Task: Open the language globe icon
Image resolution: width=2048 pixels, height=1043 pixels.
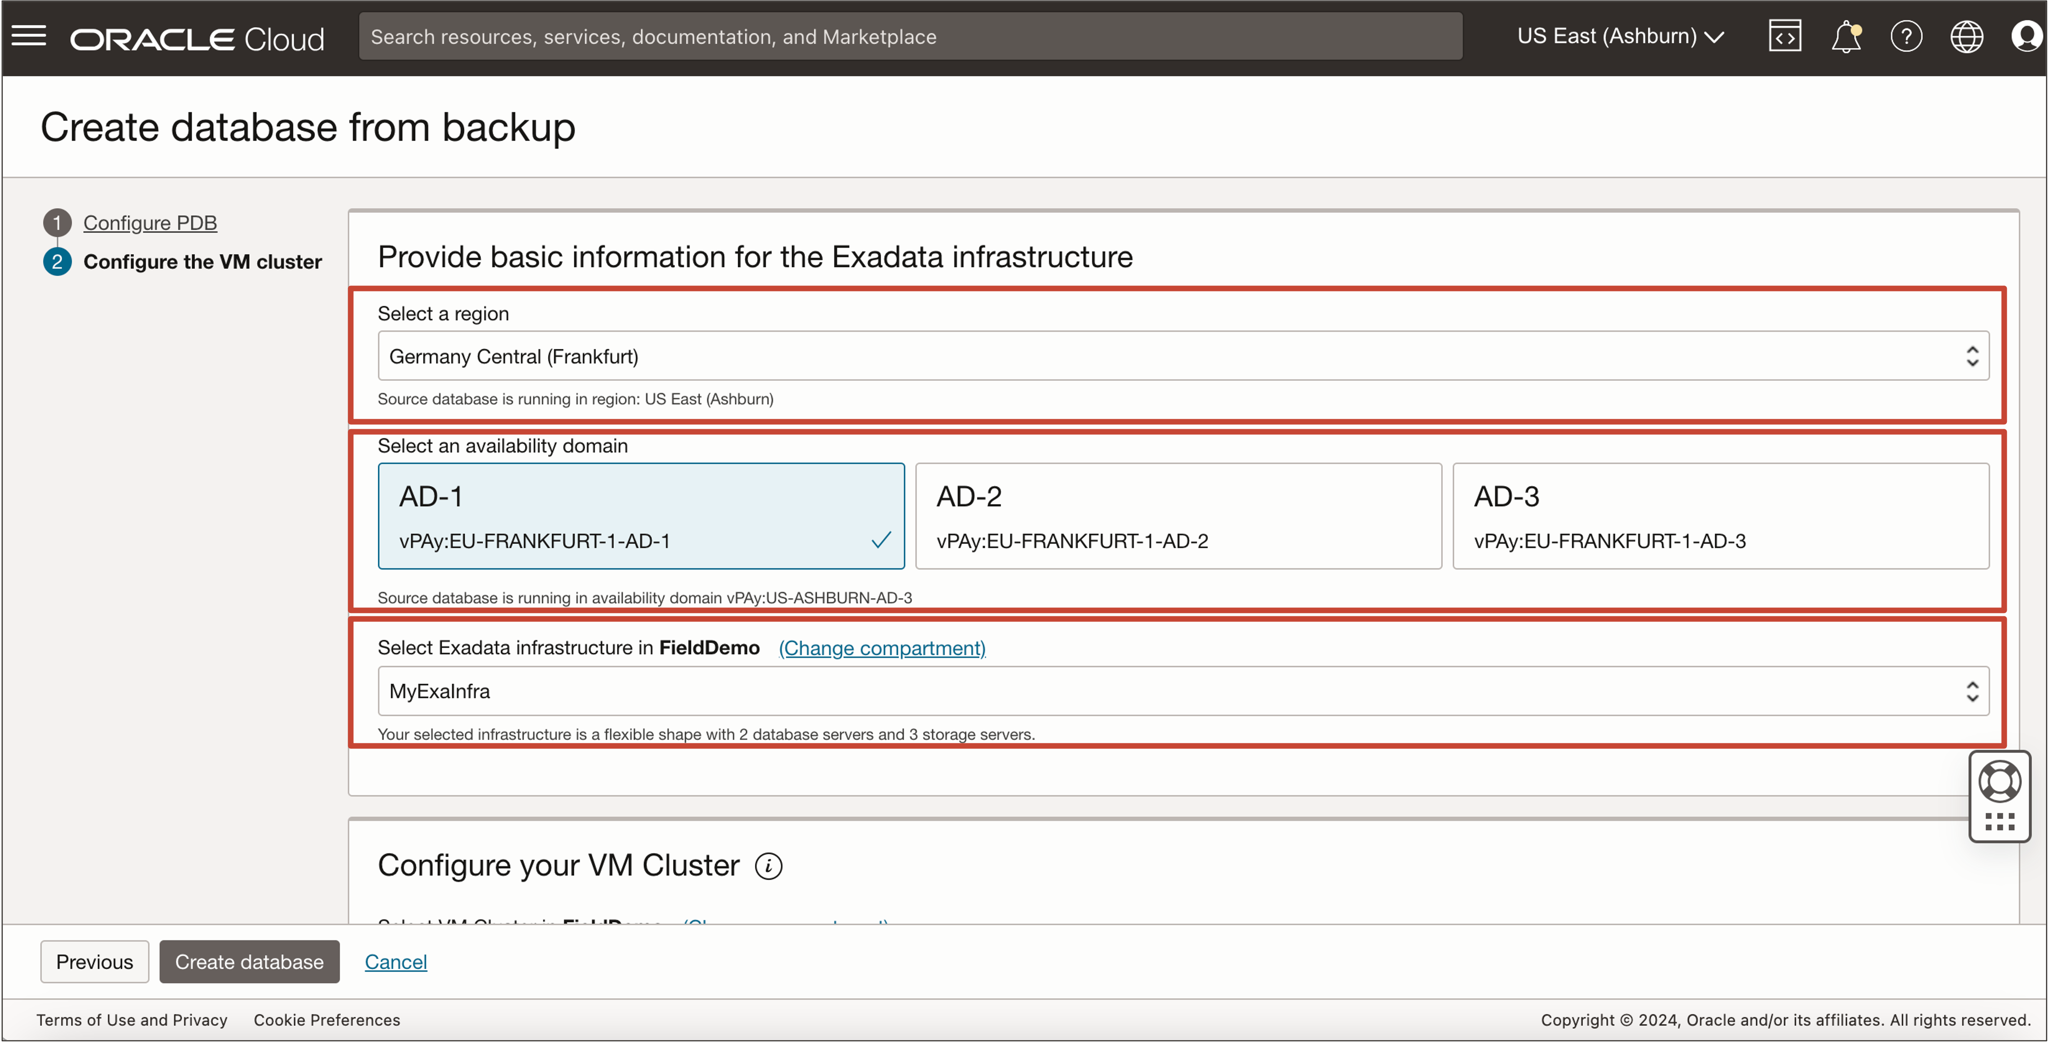Action: tap(1966, 36)
